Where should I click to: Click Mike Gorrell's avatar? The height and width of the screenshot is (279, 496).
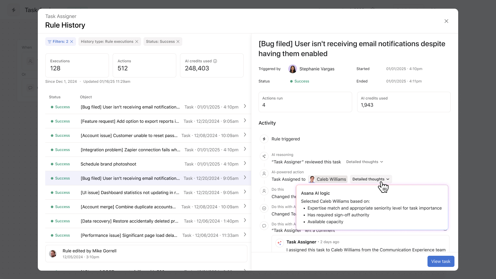53,253
